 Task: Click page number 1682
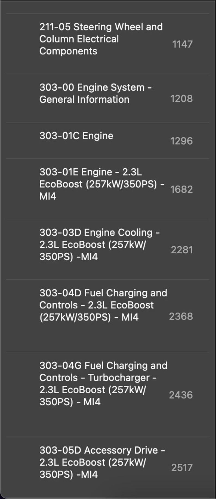pos(181,189)
